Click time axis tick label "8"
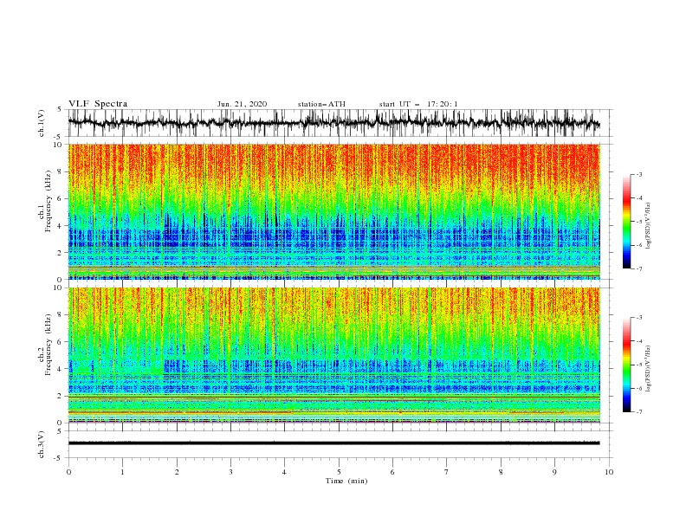686x530 pixels. click(x=501, y=472)
